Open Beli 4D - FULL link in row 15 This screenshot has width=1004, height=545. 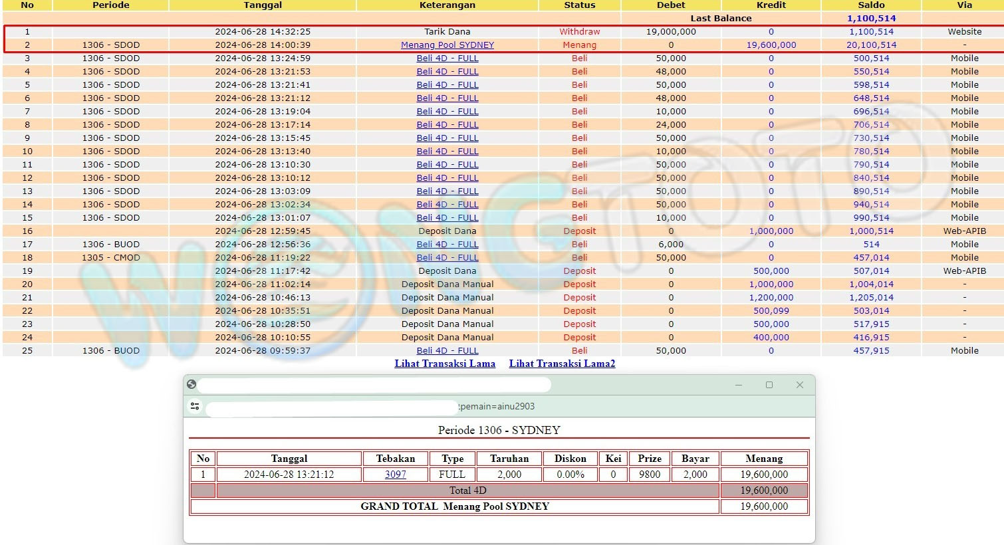pos(447,218)
